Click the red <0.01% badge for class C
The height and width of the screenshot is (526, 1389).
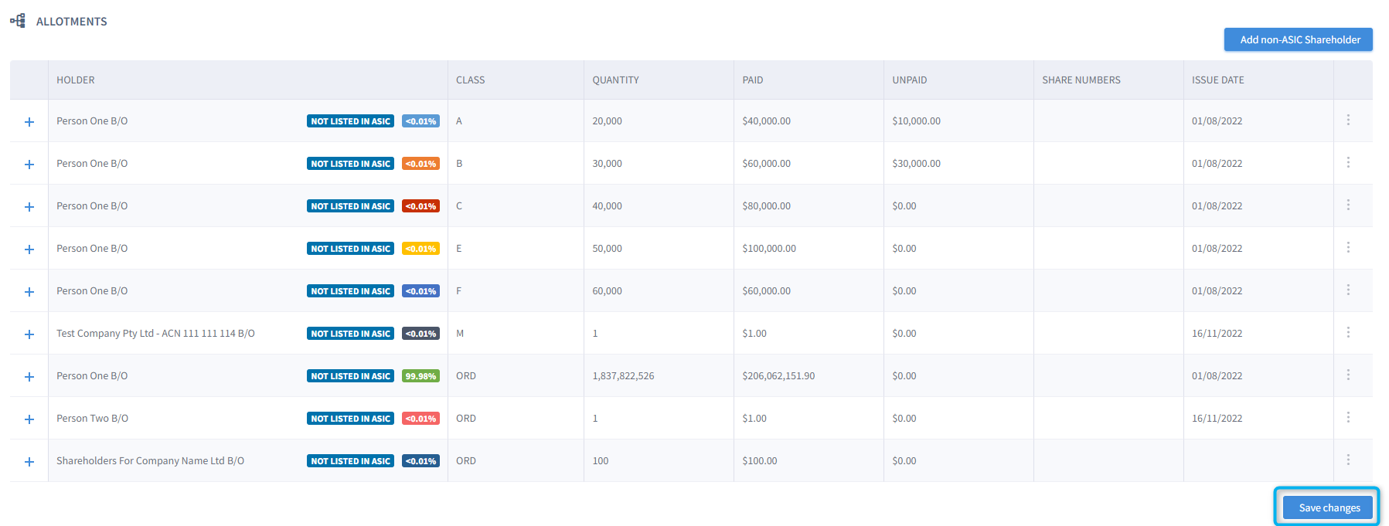tap(420, 206)
